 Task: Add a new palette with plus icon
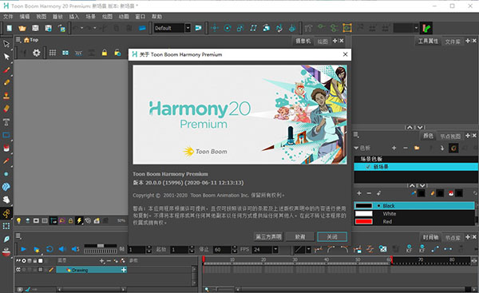(x=394, y=148)
